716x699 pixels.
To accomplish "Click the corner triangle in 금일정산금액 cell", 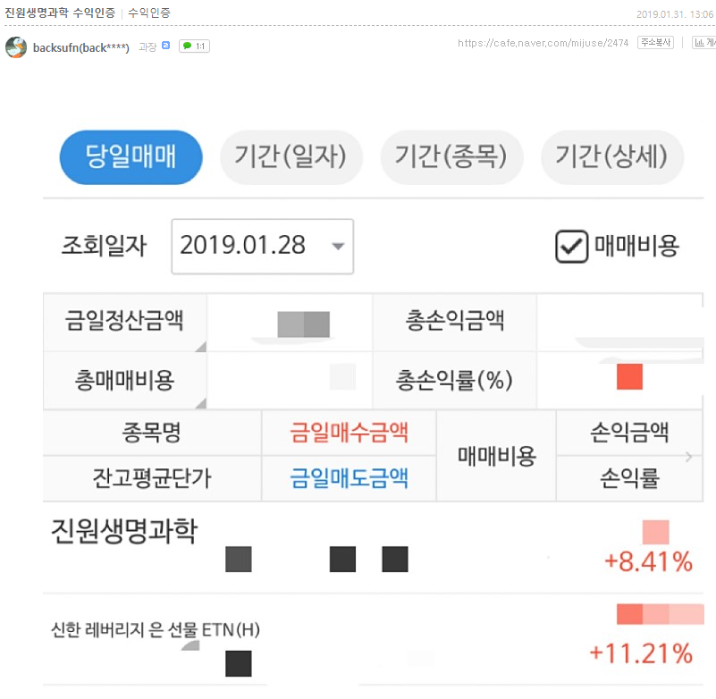I will coord(201,347).
